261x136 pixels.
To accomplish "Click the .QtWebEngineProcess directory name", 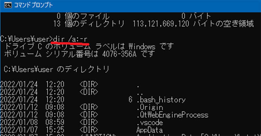I will (172, 115).
